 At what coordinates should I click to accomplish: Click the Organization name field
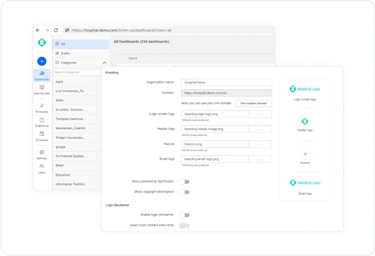pyautogui.click(x=226, y=82)
